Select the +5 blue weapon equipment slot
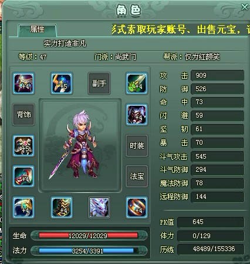The image size is (250, 264). (62, 83)
